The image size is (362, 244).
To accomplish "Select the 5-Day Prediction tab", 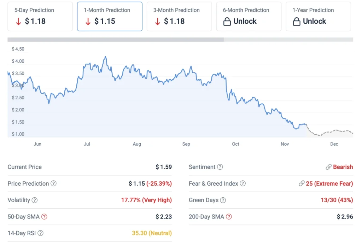I will (40, 16).
